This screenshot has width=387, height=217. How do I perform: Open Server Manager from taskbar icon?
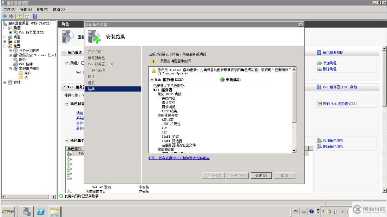pos(27,212)
